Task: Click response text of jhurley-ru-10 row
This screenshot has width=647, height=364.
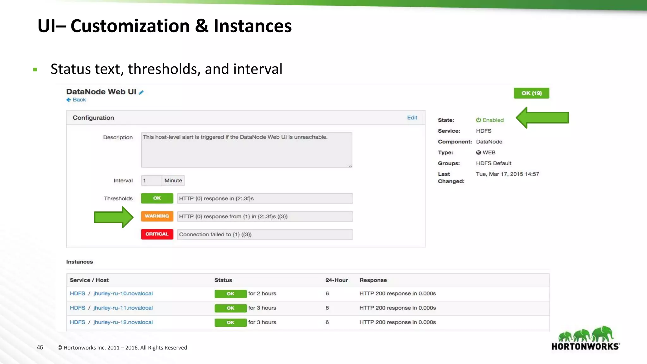Action: 397,294
